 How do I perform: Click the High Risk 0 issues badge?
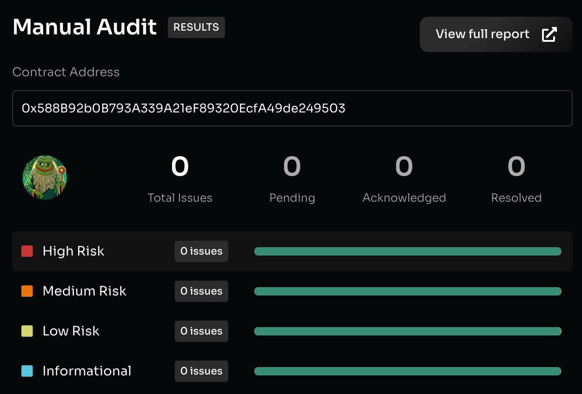(201, 251)
